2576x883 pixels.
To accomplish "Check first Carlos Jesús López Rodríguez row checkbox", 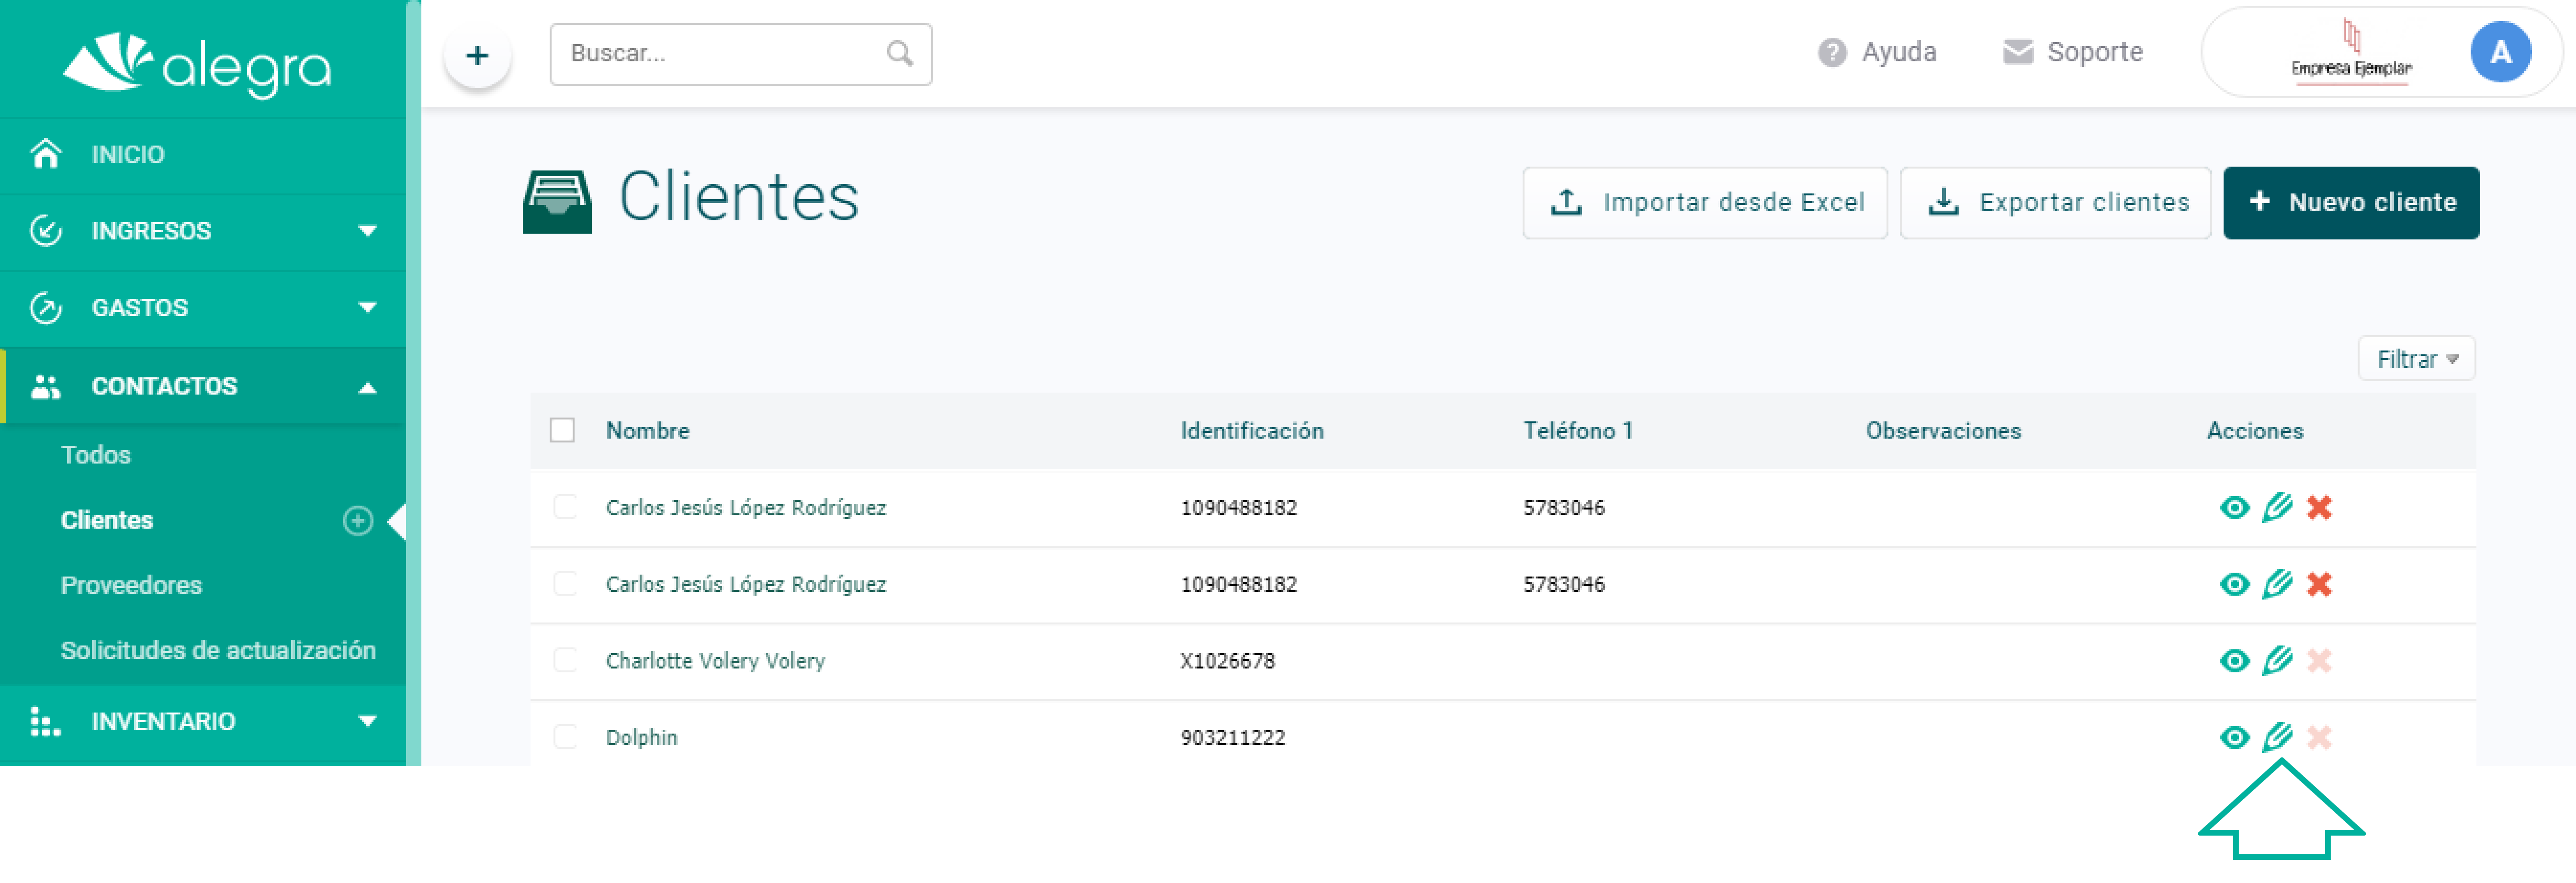I will (x=565, y=507).
